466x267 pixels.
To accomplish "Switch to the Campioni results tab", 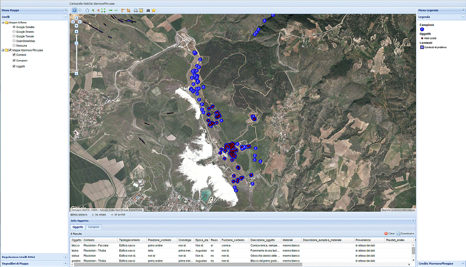I will [94, 227].
